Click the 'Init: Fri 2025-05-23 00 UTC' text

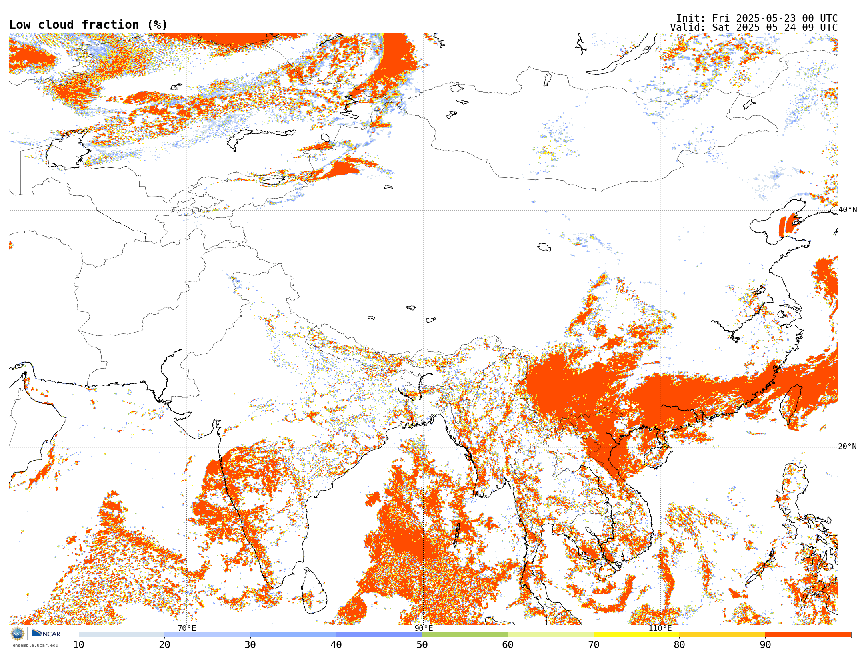[757, 18]
